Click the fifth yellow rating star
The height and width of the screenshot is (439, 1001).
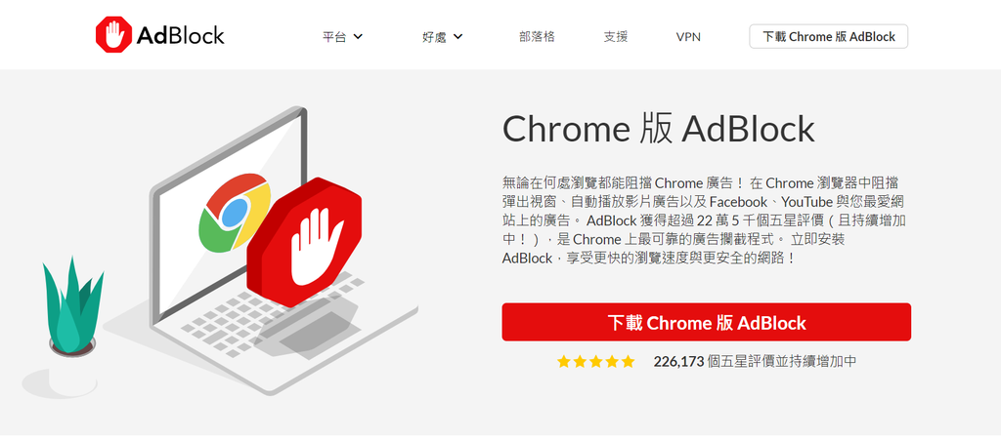tap(629, 362)
